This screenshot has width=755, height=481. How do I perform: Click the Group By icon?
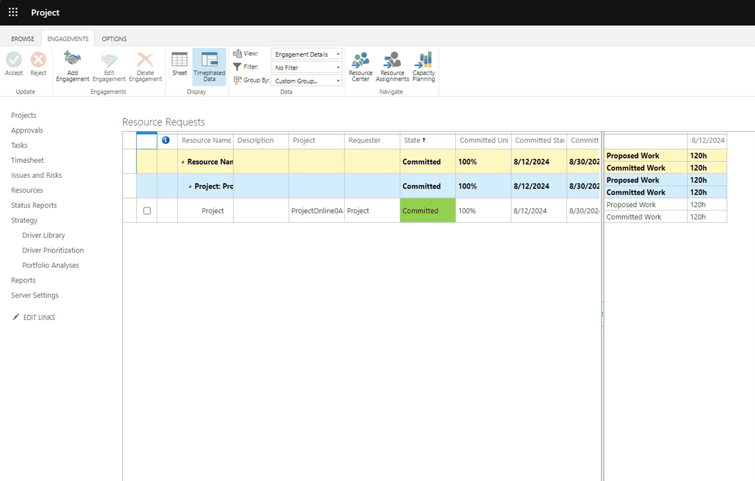(238, 80)
